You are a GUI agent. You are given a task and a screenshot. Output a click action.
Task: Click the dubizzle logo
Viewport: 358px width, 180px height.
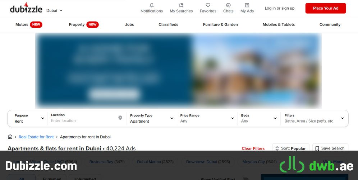[26, 8]
